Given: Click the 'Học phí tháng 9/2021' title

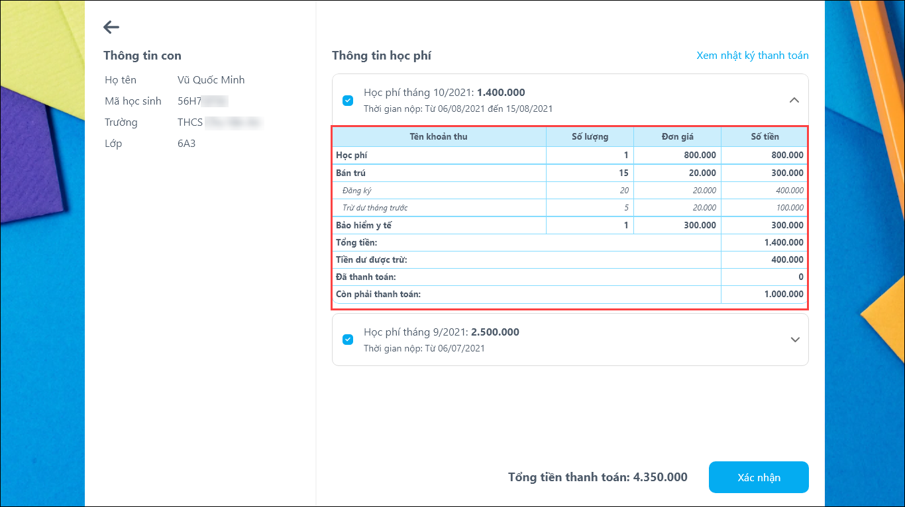Looking at the screenshot, I should point(441,332).
